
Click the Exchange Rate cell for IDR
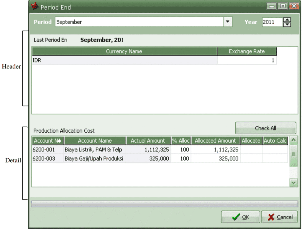pyautogui.click(x=247, y=60)
